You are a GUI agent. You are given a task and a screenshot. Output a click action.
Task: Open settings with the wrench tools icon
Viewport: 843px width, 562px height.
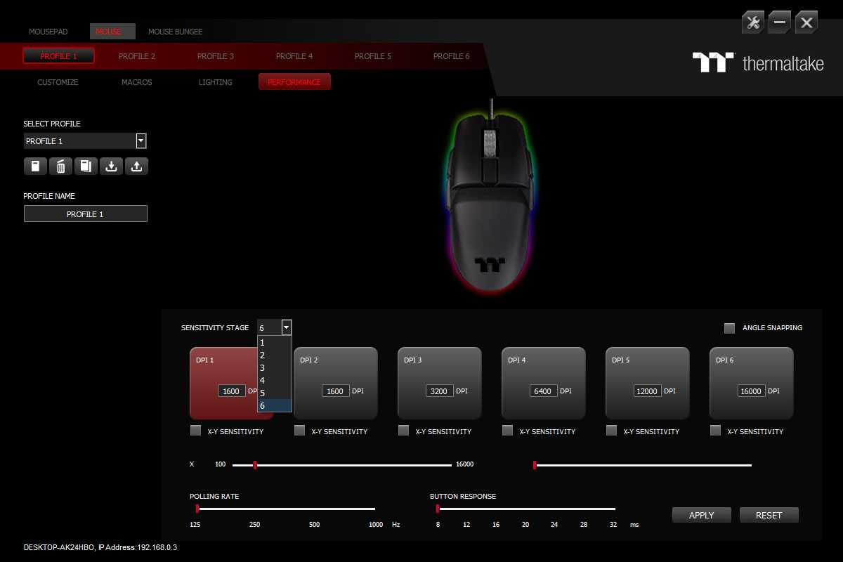(x=752, y=22)
